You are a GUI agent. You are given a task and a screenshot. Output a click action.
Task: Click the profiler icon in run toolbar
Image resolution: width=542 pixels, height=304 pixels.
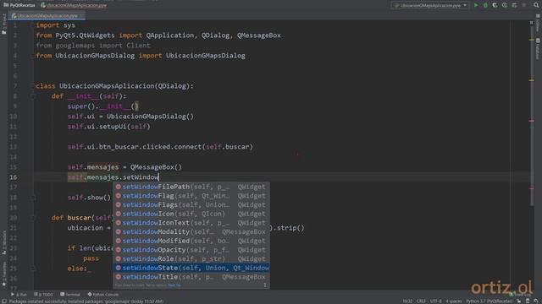(505, 5)
